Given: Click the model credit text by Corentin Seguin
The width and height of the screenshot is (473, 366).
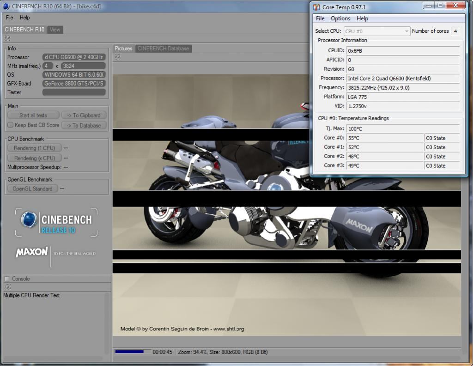Looking at the screenshot, I should pos(182,329).
